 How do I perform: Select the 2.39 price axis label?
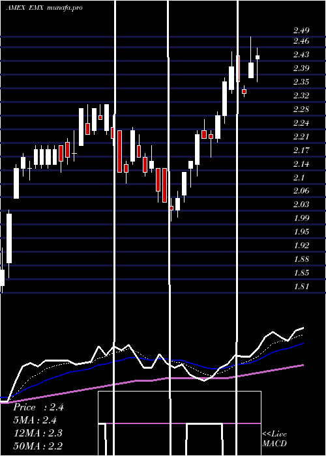(301, 68)
